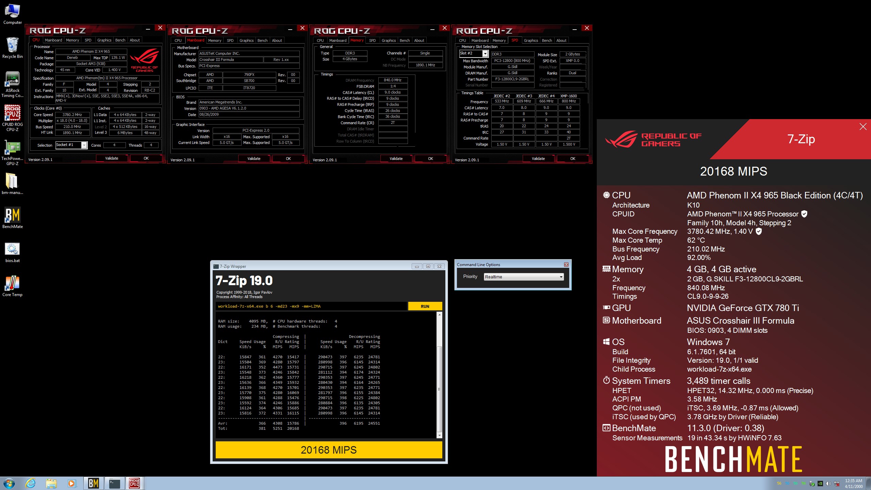Open the Priority Realtime dropdown

524,277
